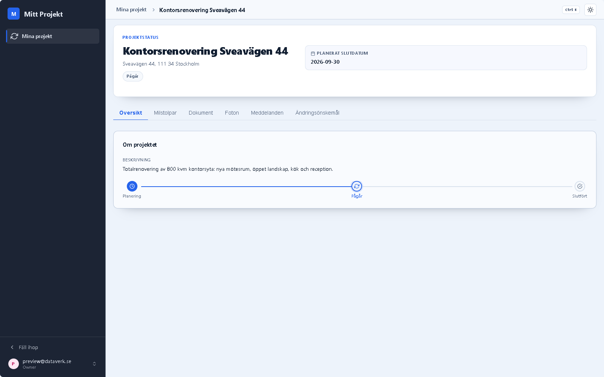The width and height of the screenshot is (604, 377).
Task: Open command palette via ctrl K button
Action: [x=571, y=10]
